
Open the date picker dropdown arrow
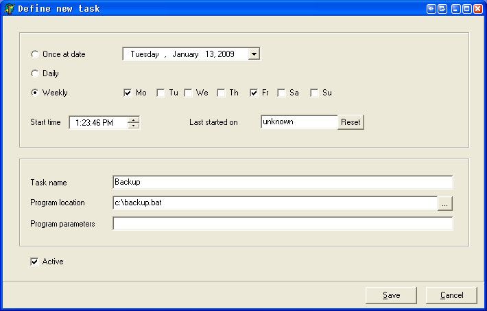254,54
